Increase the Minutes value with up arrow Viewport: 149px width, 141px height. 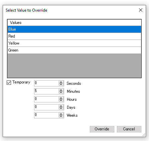point(61,90)
